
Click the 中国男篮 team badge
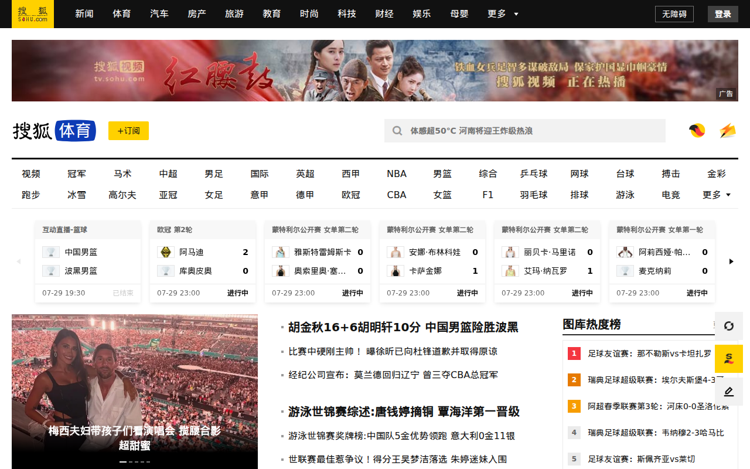click(x=51, y=252)
